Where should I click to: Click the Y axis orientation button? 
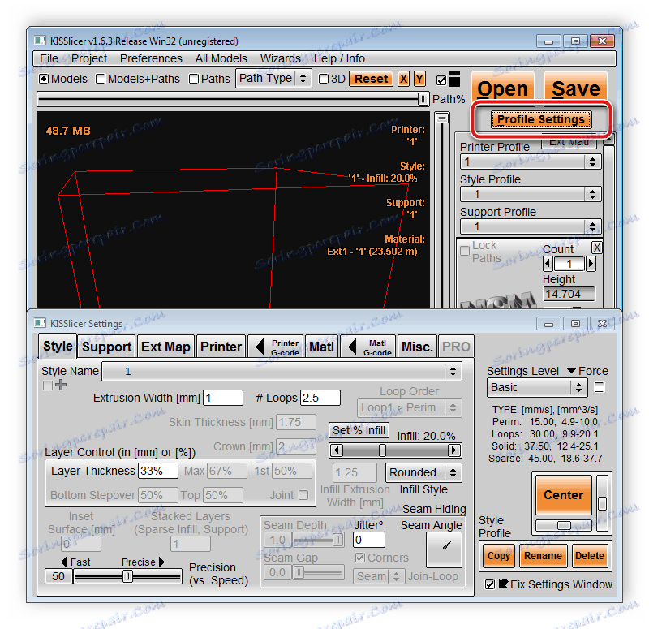(x=419, y=79)
